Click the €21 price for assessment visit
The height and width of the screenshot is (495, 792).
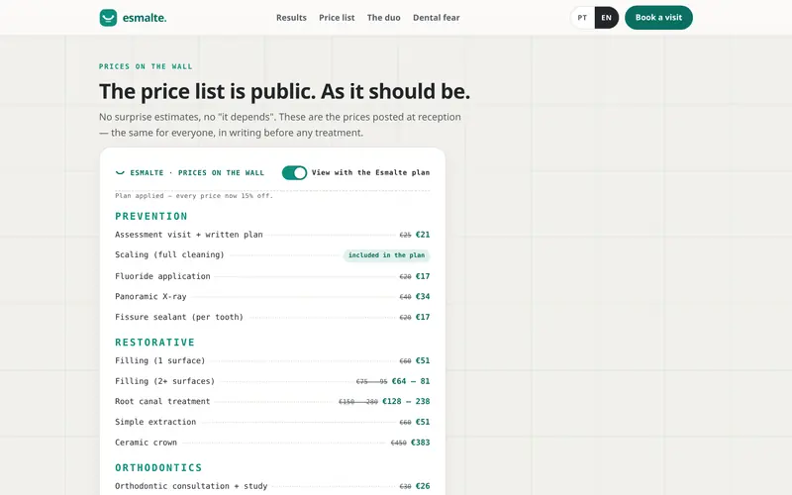[423, 235]
